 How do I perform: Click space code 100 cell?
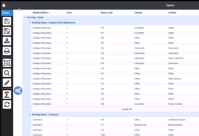pyautogui.click(x=102, y=28)
